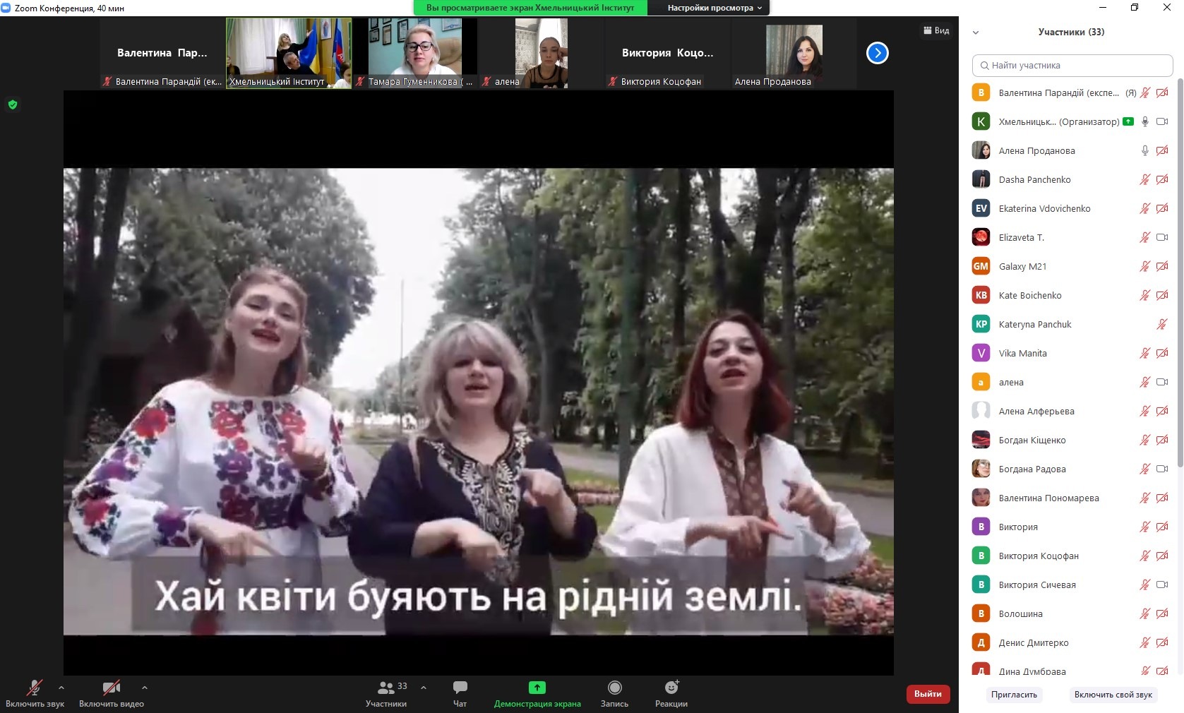Image resolution: width=1184 pixels, height=713 pixels.
Task: Click the Invite (Пригласить) button
Action: (1014, 695)
